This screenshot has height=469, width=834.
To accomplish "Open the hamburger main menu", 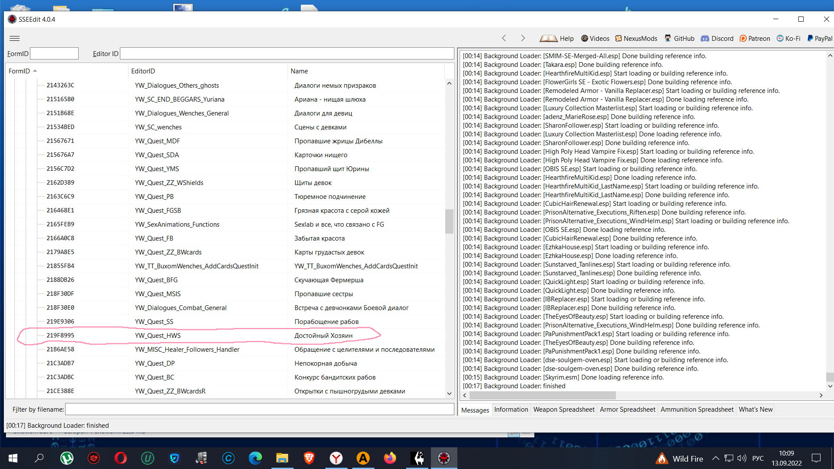I will click(x=14, y=38).
